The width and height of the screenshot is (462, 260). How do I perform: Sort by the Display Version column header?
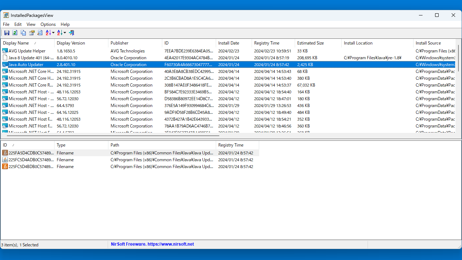tap(81, 43)
